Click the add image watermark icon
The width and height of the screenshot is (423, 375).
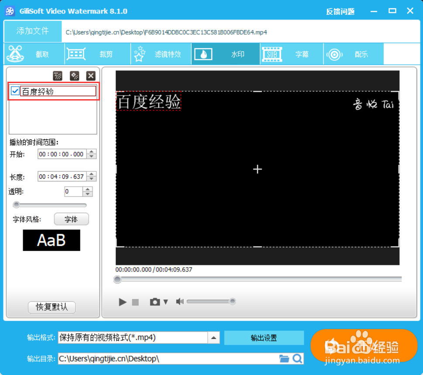pos(74,76)
